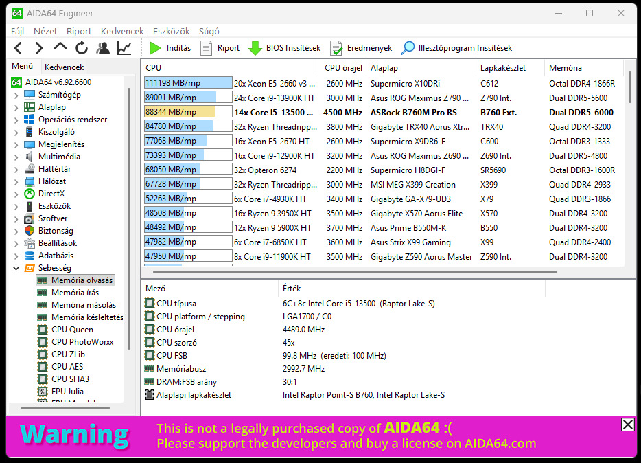Select the CPU SHA3 benchmark
Viewport: 641px width, 463px height.
coord(70,379)
